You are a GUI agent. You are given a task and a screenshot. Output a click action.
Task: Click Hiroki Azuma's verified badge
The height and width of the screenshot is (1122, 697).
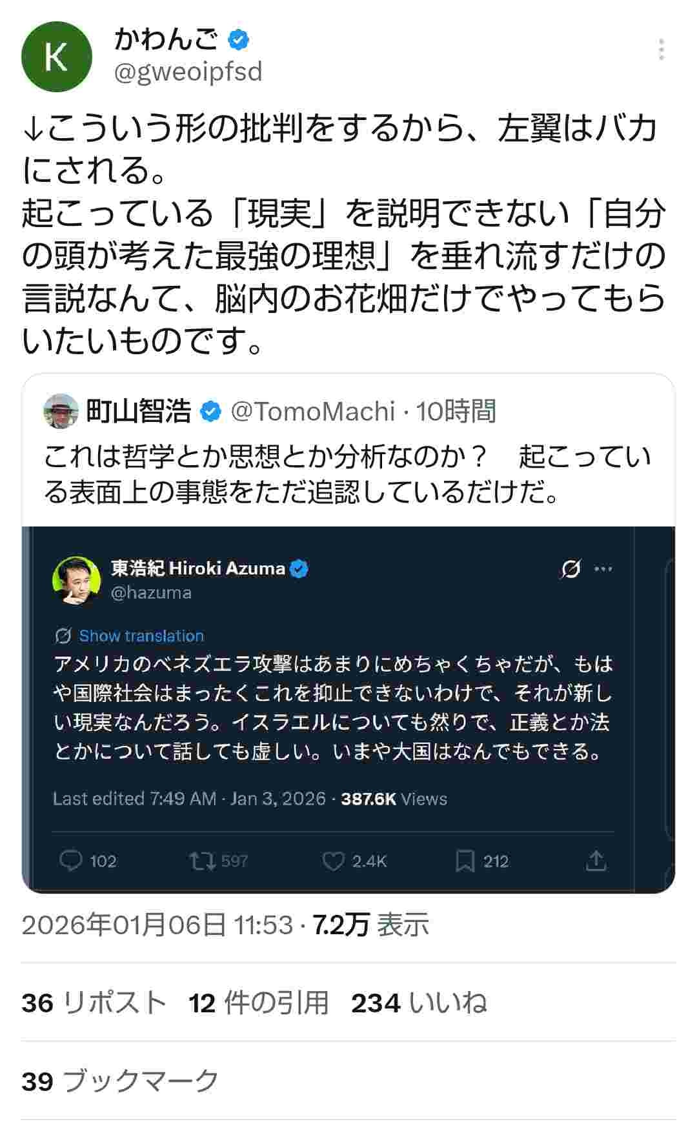[299, 568]
